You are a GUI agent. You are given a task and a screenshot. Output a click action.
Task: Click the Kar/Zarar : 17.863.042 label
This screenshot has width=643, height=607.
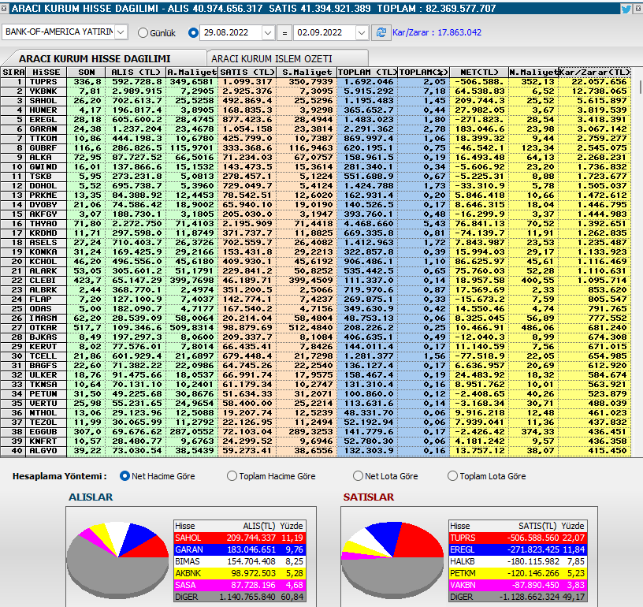[x=437, y=33]
